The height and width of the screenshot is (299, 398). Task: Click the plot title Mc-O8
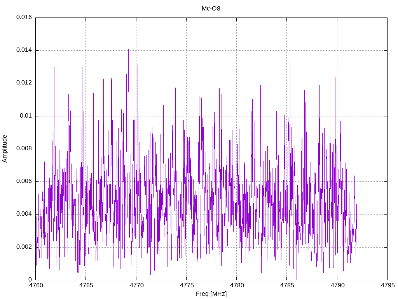coord(211,9)
